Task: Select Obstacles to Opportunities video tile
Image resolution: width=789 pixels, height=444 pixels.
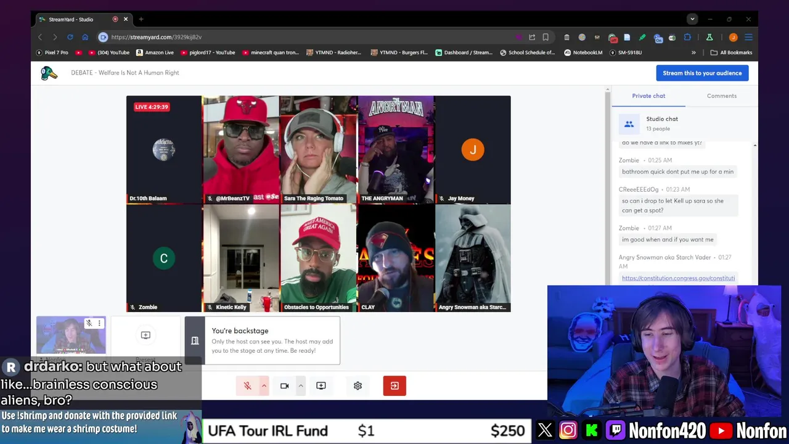Action: (x=318, y=258)
